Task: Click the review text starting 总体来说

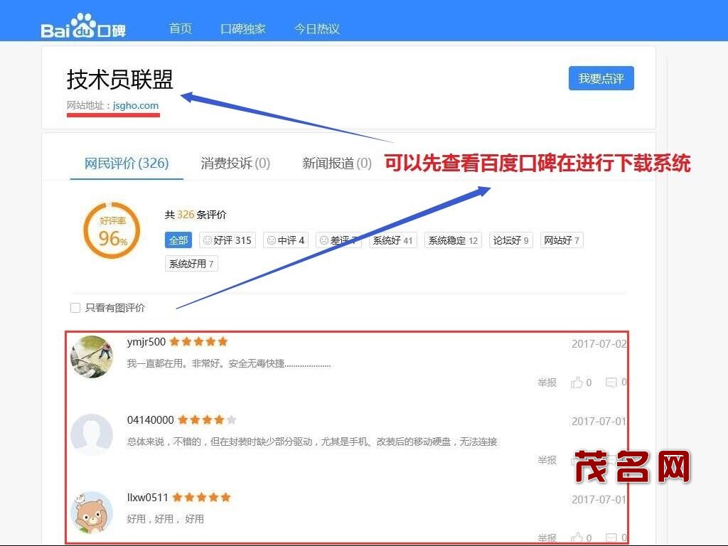Action: (312, 441)
